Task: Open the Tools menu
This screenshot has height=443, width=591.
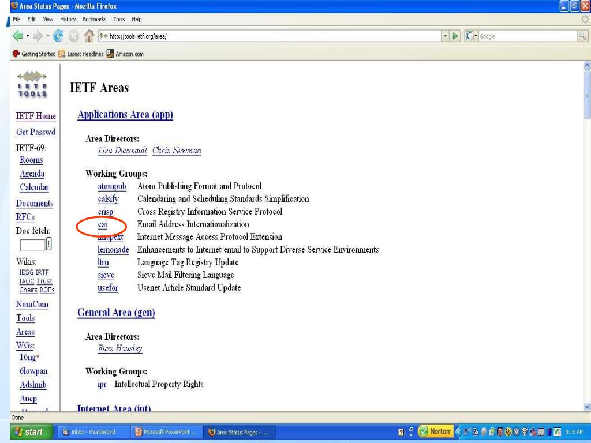Action: (x=119, y=19)
